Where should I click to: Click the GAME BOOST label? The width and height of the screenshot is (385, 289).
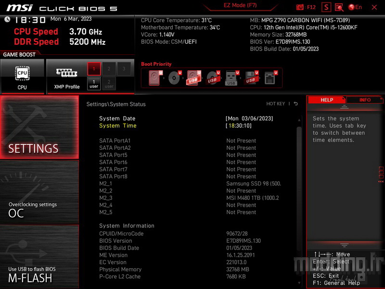coord(19,54)
